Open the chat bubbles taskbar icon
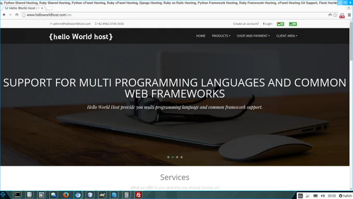This screenshot has height=199, width=353. (53, 195)
